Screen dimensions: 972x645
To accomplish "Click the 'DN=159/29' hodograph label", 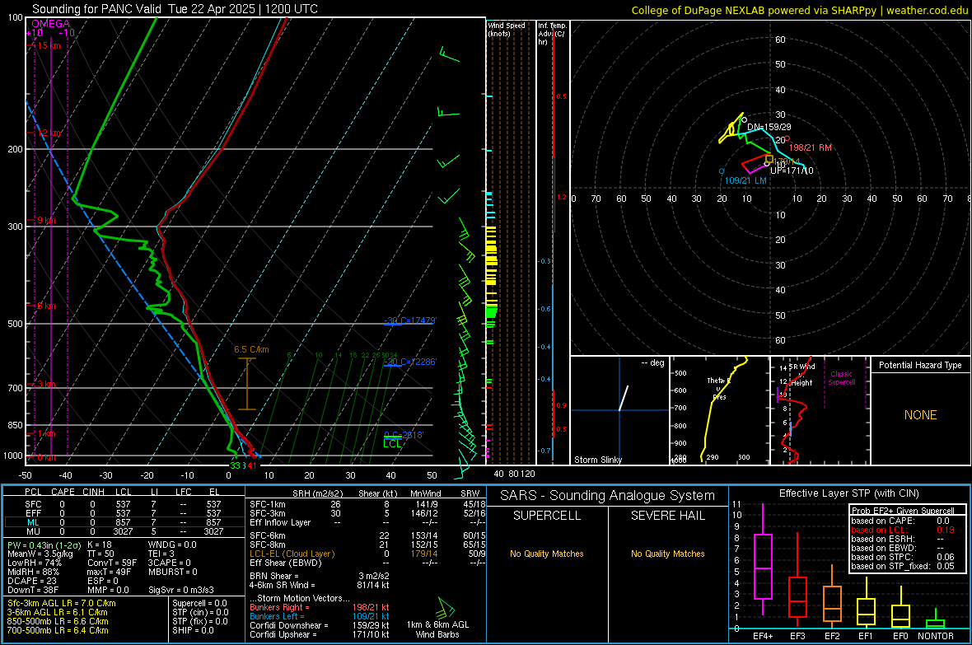I will pos(769,127).
